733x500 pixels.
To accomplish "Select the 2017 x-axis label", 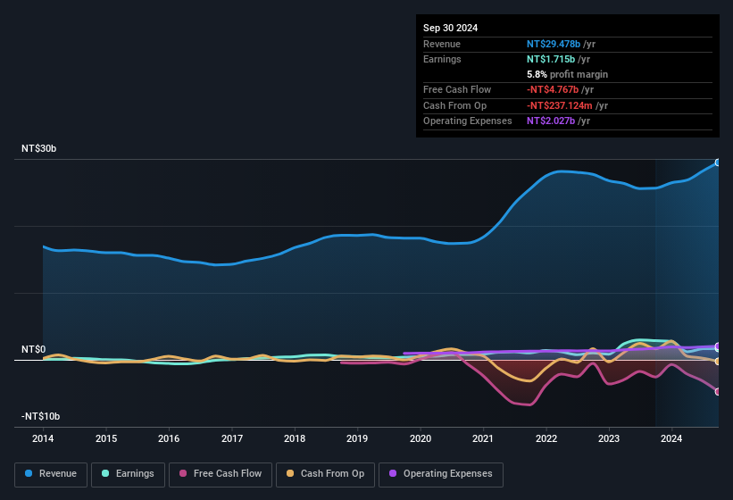I will pos(232,438).
